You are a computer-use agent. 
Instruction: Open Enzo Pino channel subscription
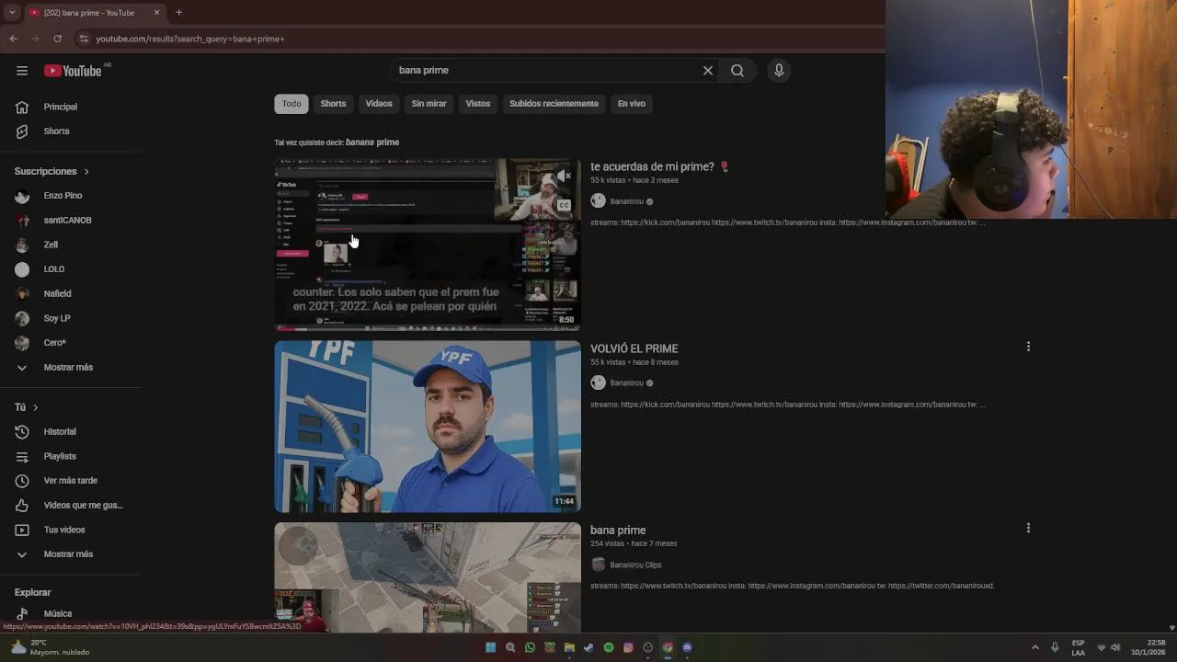click(71, 196)
